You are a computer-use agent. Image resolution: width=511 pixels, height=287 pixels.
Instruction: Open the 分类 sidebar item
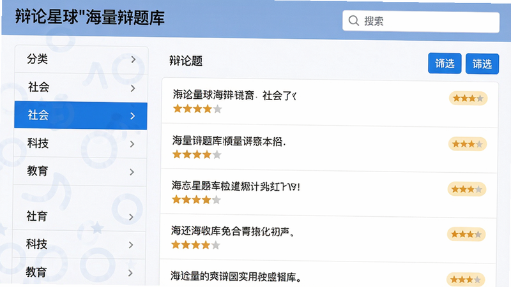pos(81,59)
